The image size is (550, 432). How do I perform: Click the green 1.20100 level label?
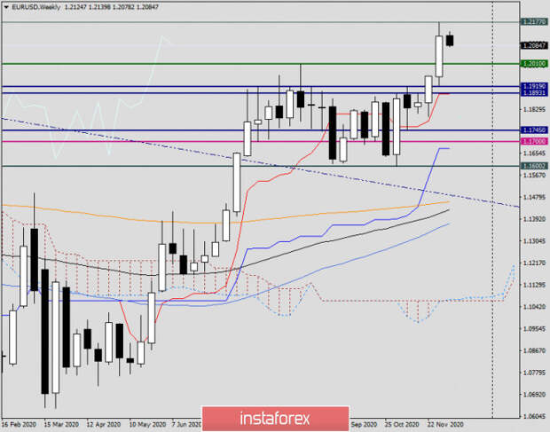coord(533,64)
